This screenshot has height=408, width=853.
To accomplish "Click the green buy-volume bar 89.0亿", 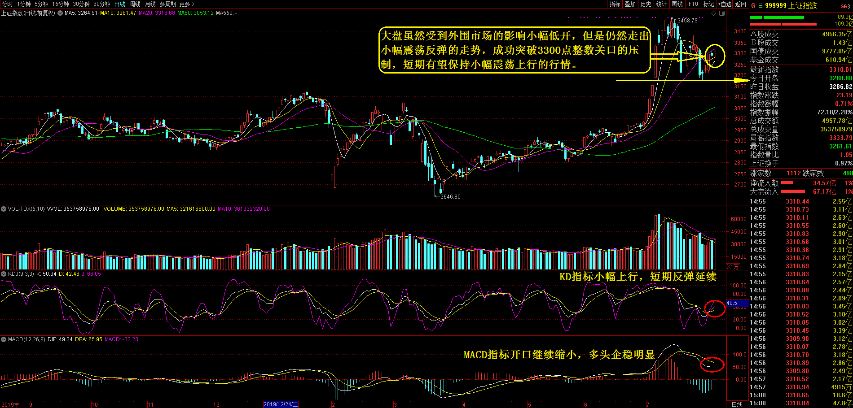I will pos(777,17).
